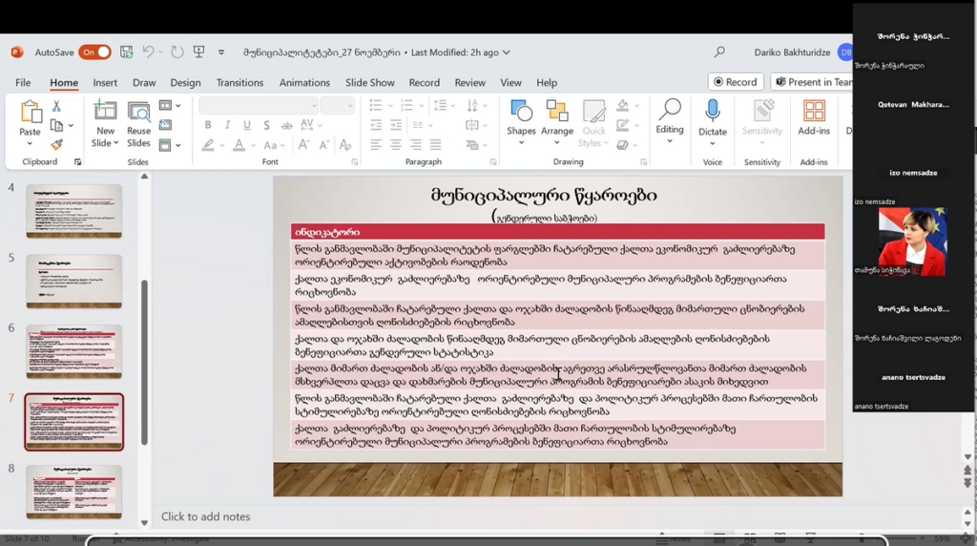977x546 pixels.
Task: Click the Format Painter brush icon
Action: pos(56,145)
